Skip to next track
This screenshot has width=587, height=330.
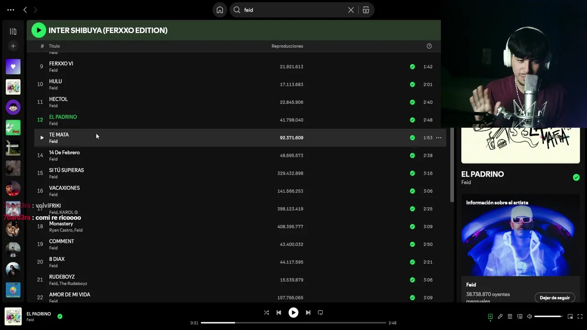(x=308, y=313)
